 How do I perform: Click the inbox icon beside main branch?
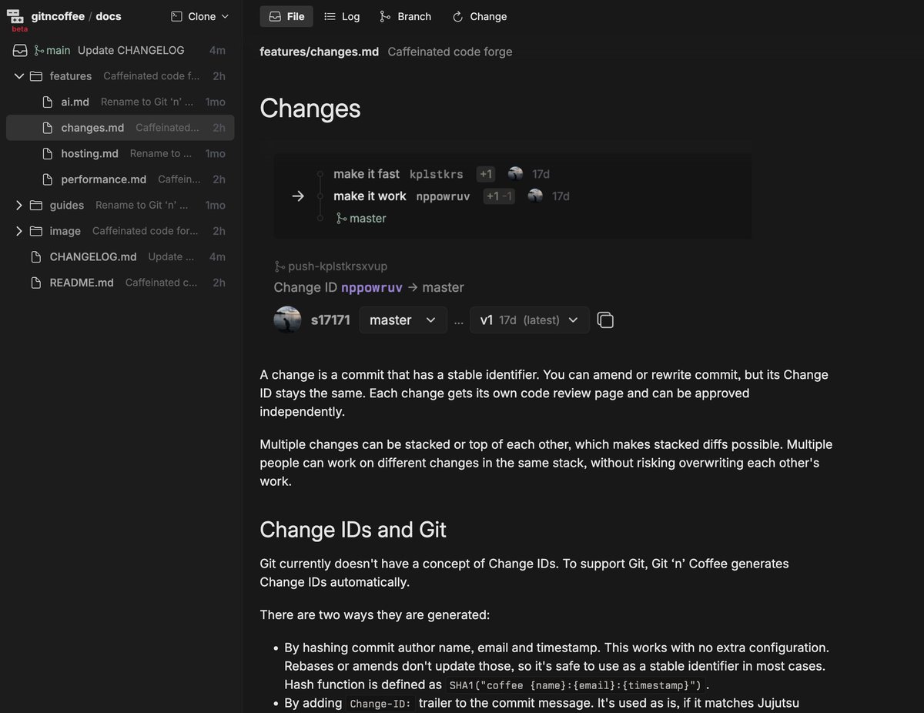click(20, 50)
